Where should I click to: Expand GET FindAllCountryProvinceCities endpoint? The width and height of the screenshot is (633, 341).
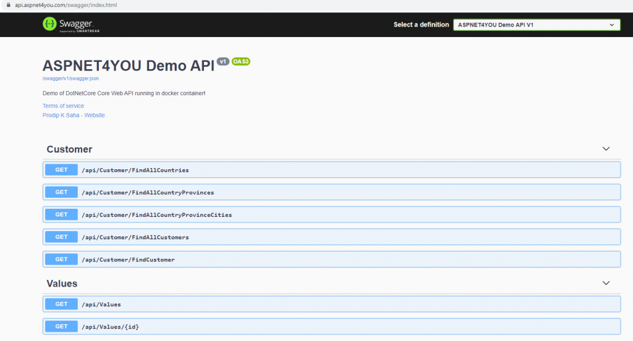point(331,215)
